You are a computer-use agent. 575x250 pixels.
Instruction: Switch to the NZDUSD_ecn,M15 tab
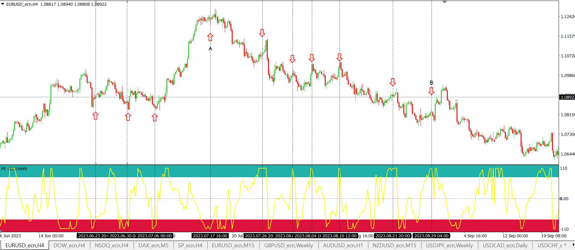(x=394, y=245)
